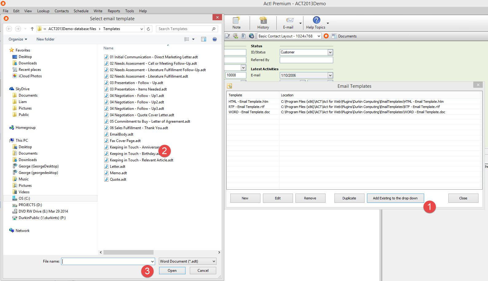
Task: Click the Search Templates field
Action: (x=187, y=29)
